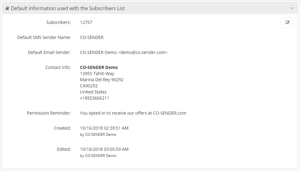Click the CA90292 state line
This screenshot has width=300, height=171.
[89, 86]
